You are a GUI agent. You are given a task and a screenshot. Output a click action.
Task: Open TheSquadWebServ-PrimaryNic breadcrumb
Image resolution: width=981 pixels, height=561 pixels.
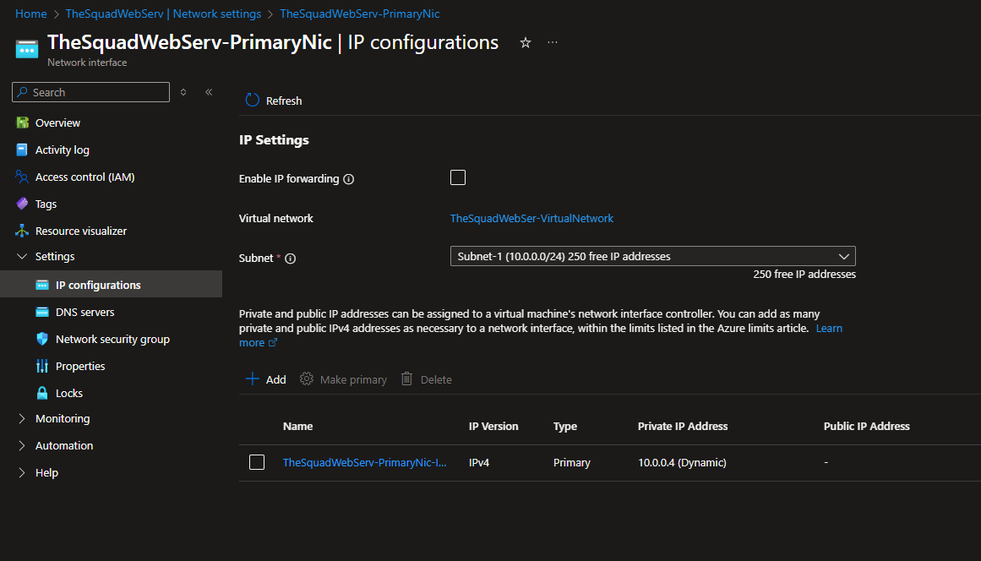(360, 14)
